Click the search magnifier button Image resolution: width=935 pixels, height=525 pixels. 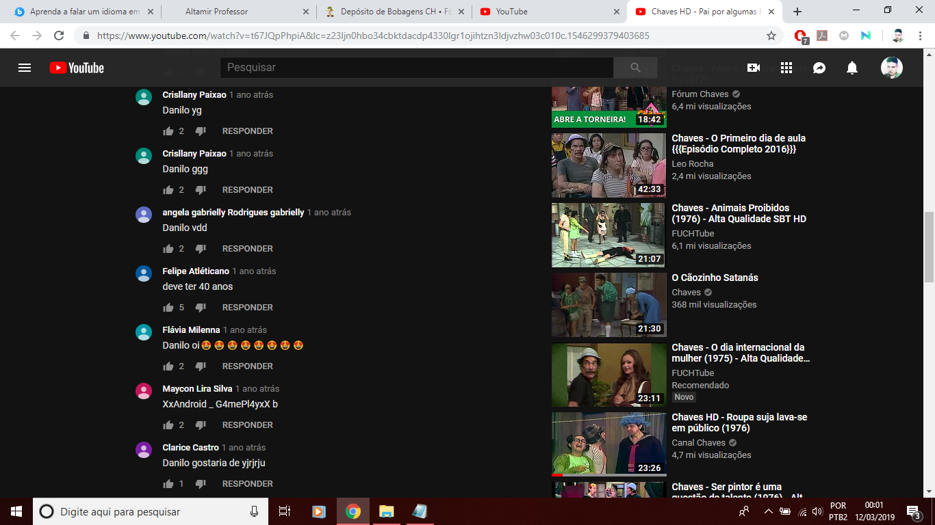(x=635, y=68)
